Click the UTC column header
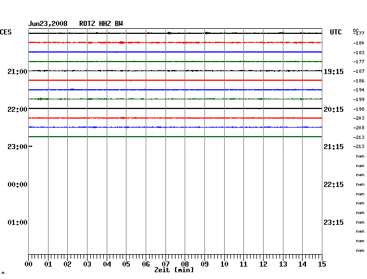 coord(335,32)
